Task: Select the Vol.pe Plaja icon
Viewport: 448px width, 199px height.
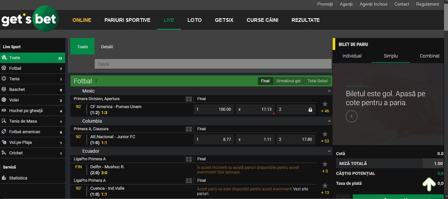Action: point(4,142)
